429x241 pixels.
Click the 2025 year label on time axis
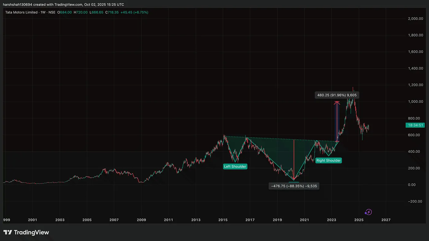pyautogui.click(x=359, y=220)
